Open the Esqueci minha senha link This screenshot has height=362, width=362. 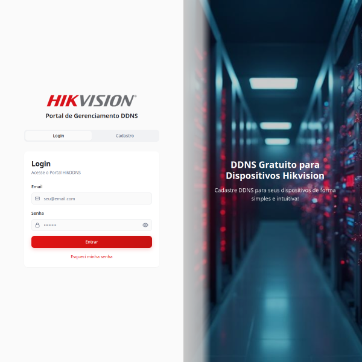[92, 257]
